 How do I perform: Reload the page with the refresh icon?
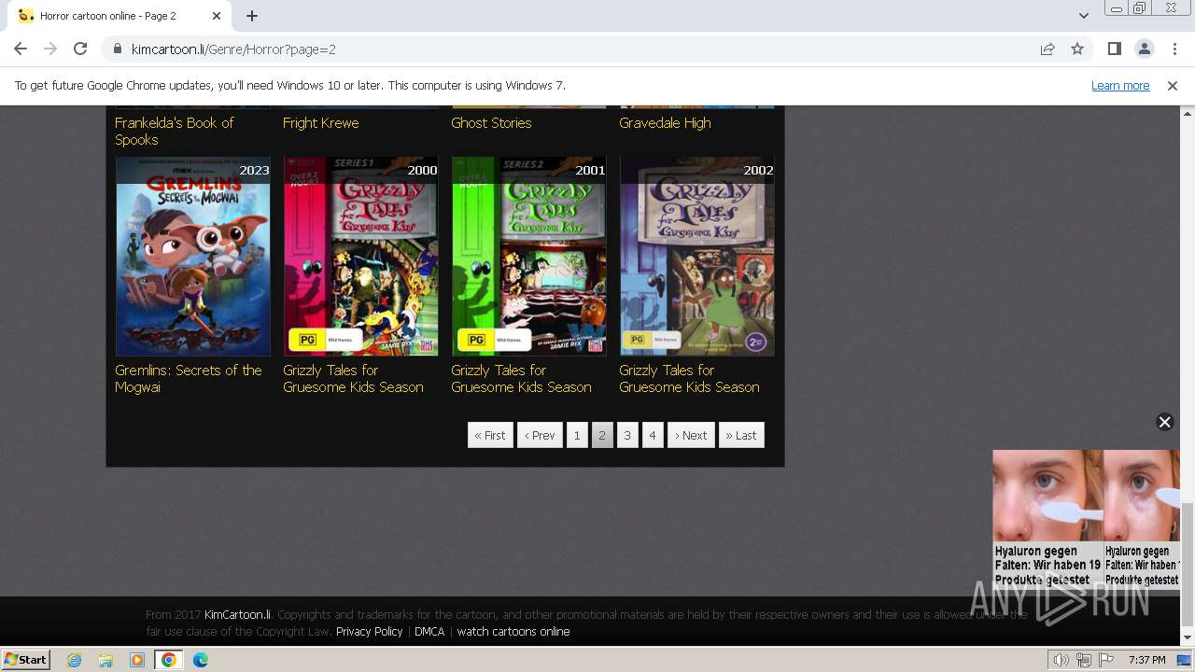pyautogui.click(x=80, y=49)
